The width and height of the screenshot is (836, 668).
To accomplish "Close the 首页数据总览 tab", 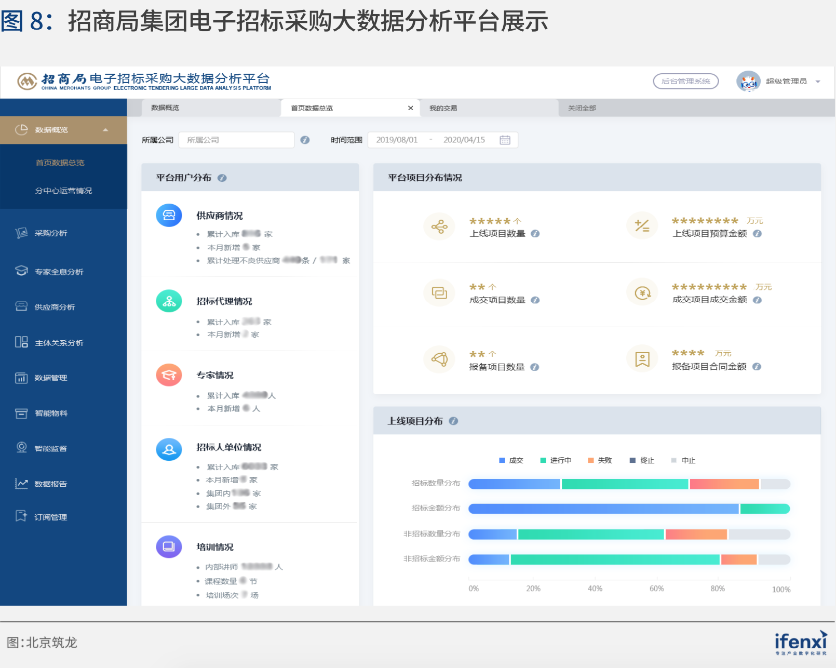I will 410,108.
